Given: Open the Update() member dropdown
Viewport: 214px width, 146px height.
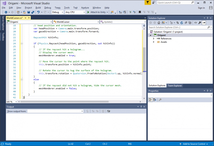Looking at the screenshot, I should pos(123,22).
